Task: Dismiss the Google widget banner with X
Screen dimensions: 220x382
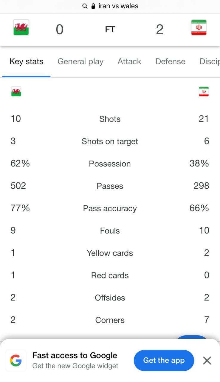Action: pos(207,361)
